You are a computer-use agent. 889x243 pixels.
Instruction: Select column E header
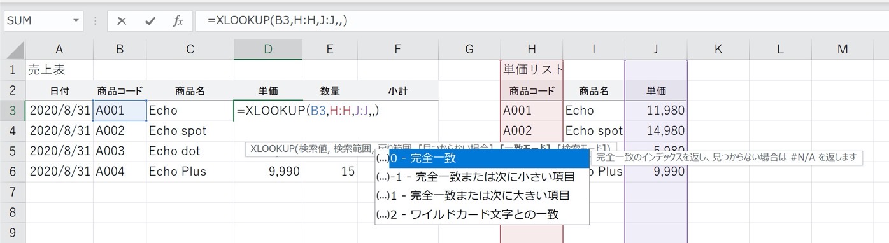click(329, 50)
